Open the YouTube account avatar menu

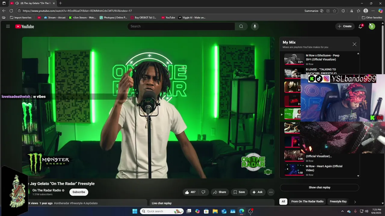(372, 26)
